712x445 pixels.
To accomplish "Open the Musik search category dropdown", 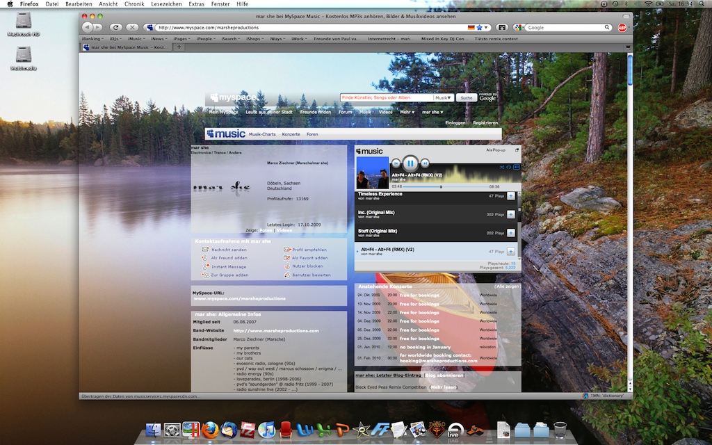I will (444, 98).
